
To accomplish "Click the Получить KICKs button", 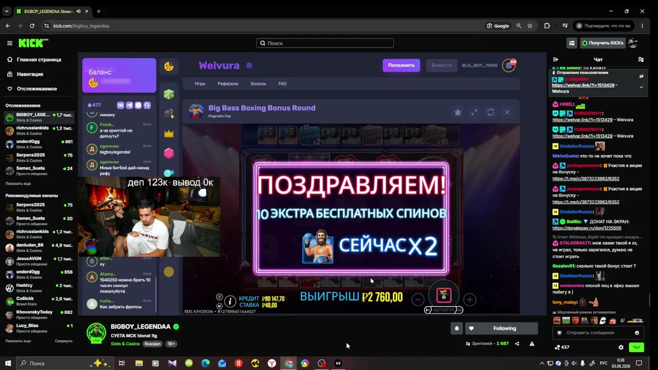I will (x=602, y=43).
